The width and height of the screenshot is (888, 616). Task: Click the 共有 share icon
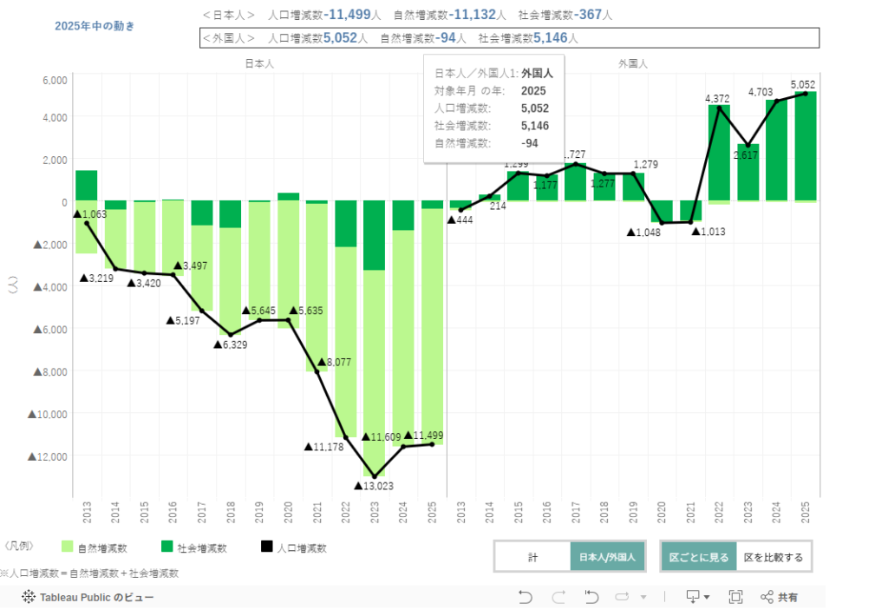pos(779,597)
